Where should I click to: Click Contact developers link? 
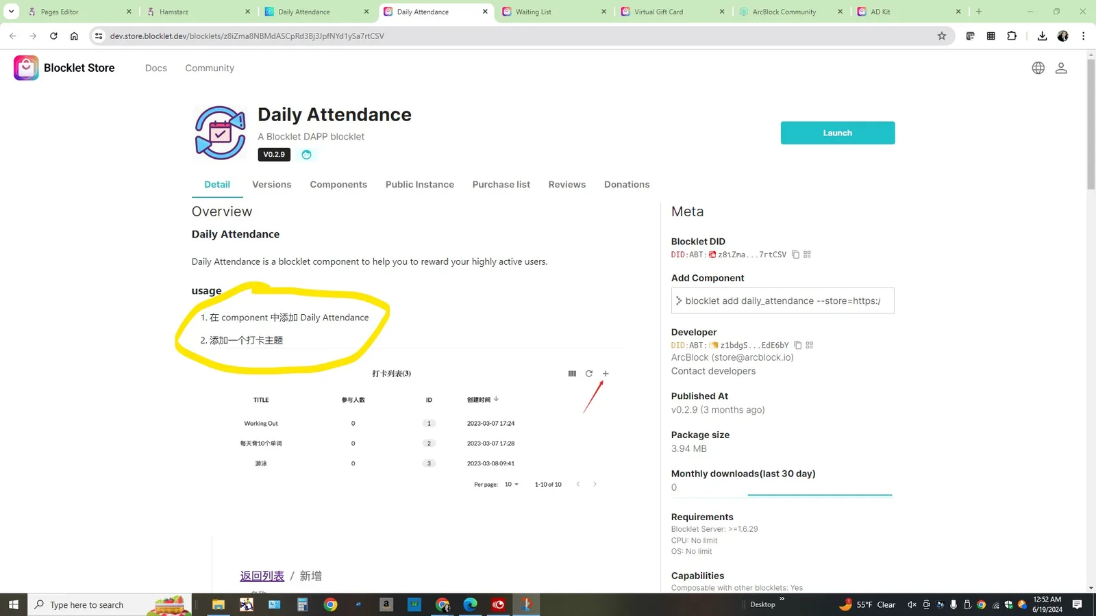click(713, 371)
